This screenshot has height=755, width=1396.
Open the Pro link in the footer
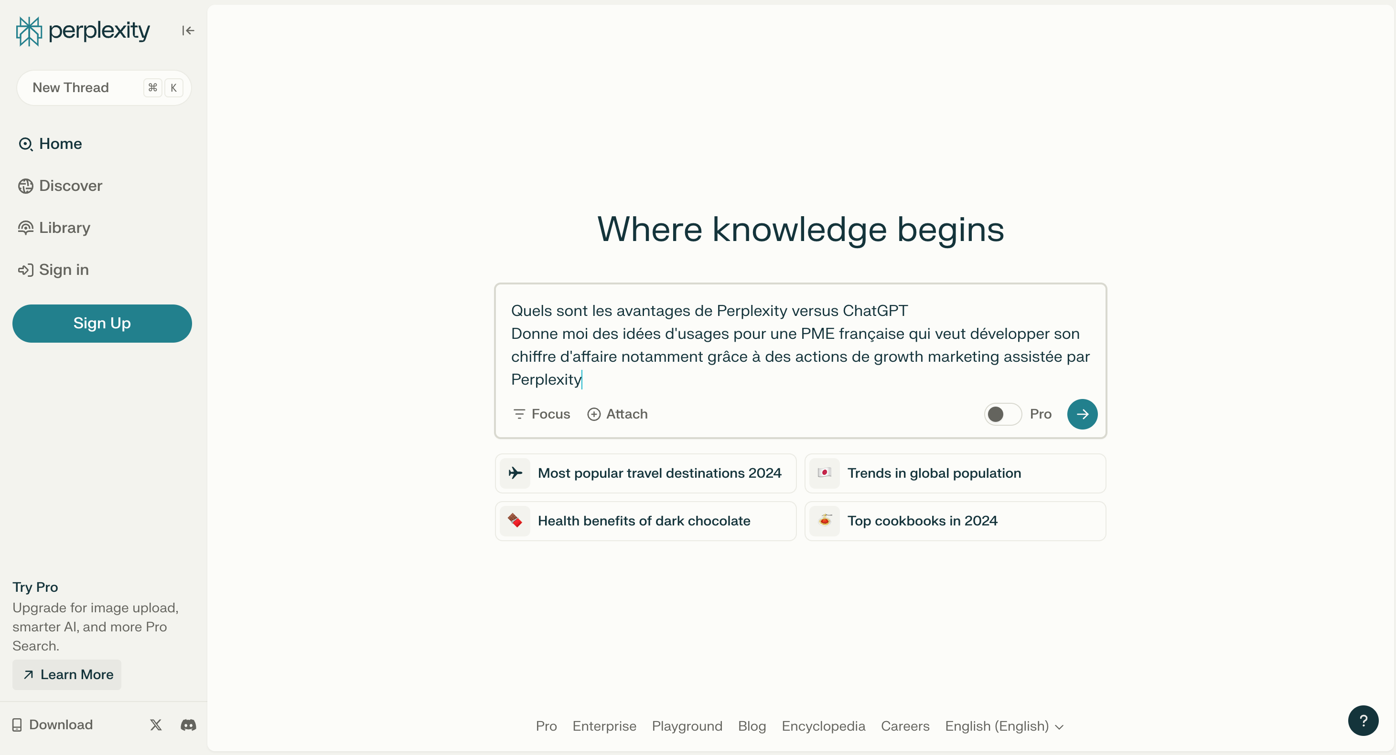tap(546, 726)
